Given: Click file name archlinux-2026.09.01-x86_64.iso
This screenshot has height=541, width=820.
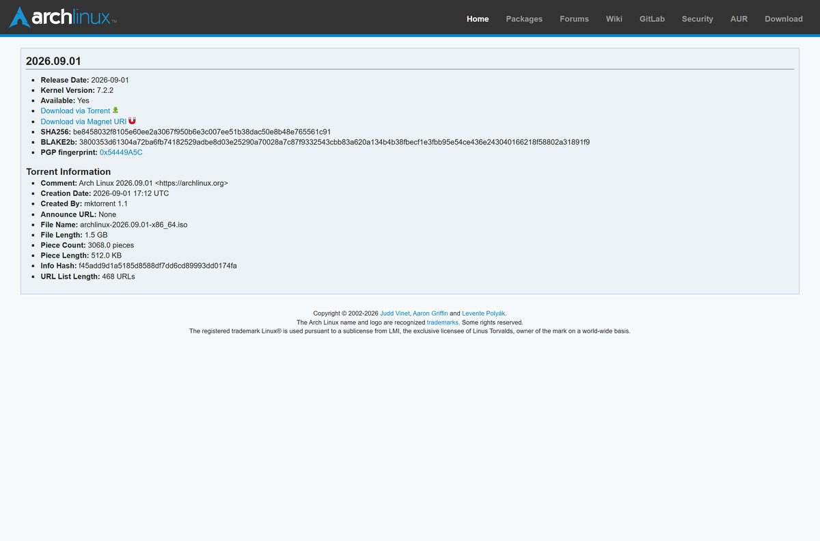Looking at the screenshot, I should (134, 225).
